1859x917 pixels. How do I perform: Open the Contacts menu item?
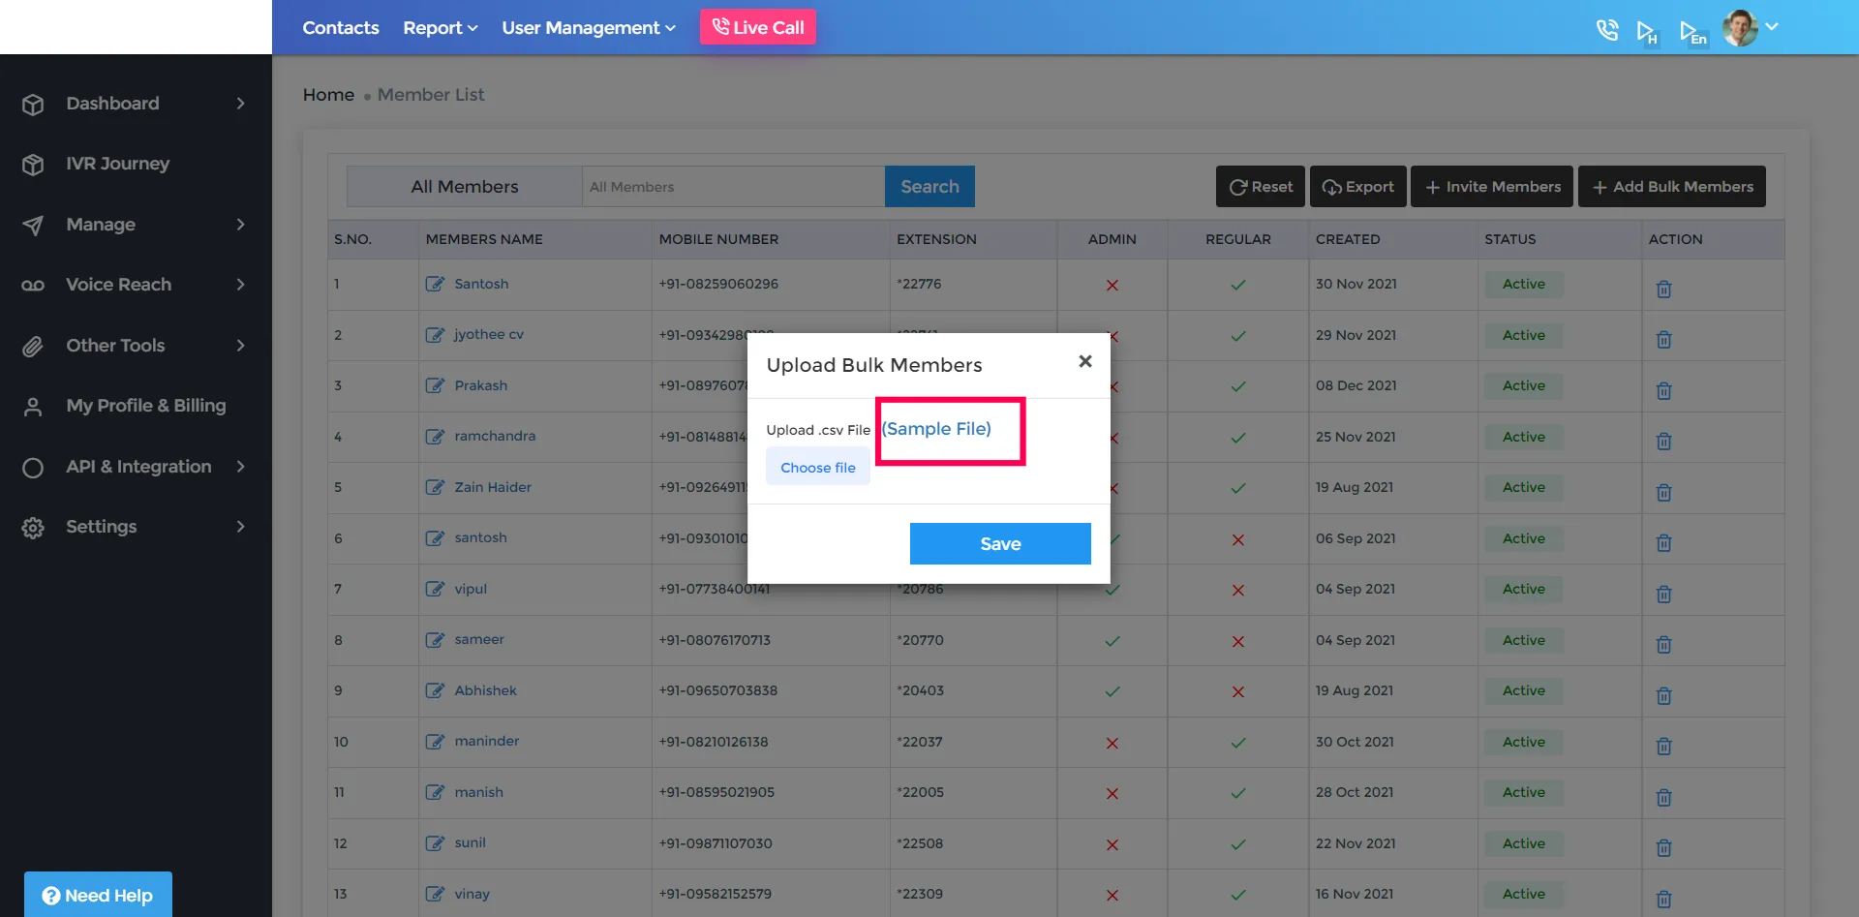tap(341, 28)
